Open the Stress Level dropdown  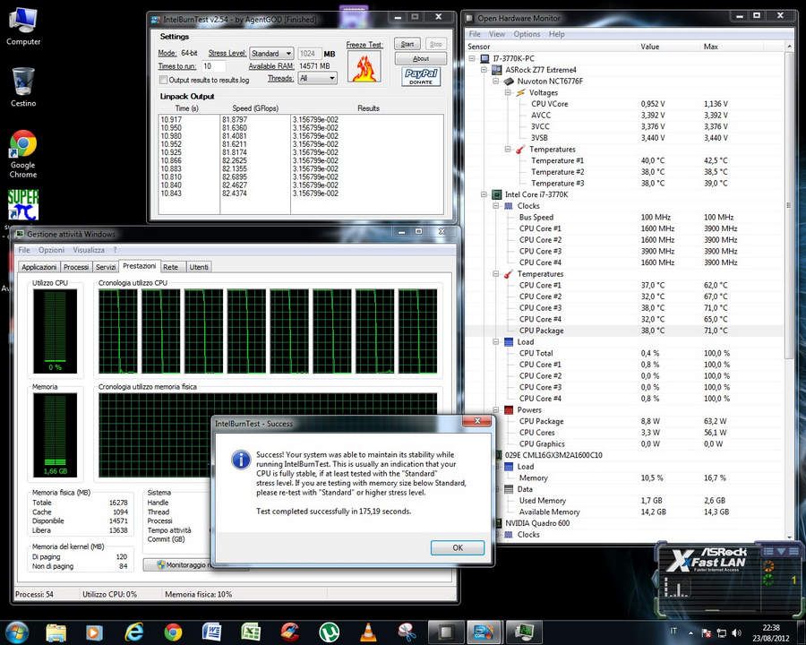(271, 54)
